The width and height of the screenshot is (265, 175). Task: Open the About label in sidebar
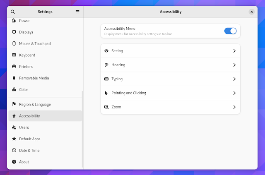tap(24, 162)
